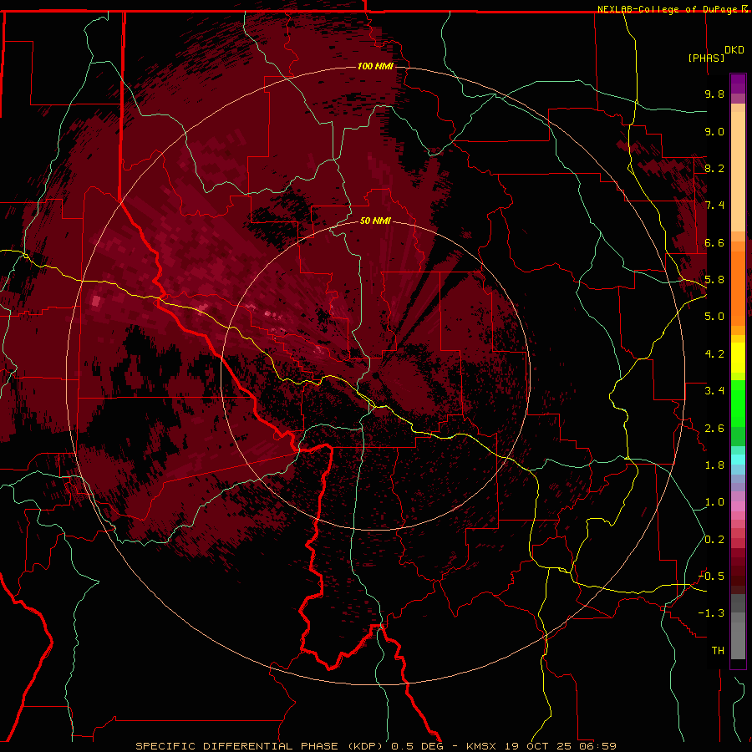Click the DKD label above the color scale
This screenshot has height=752, width=752.
point(734,50)
